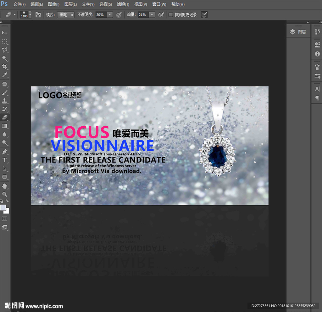
Task: Open the Edit menu
Action: [x=37, y=4]
